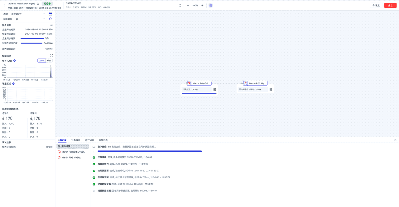Click the fit-to-screen icon above canvas
Image resolution: width=399 pixels, height=207 pixels.
180,5
